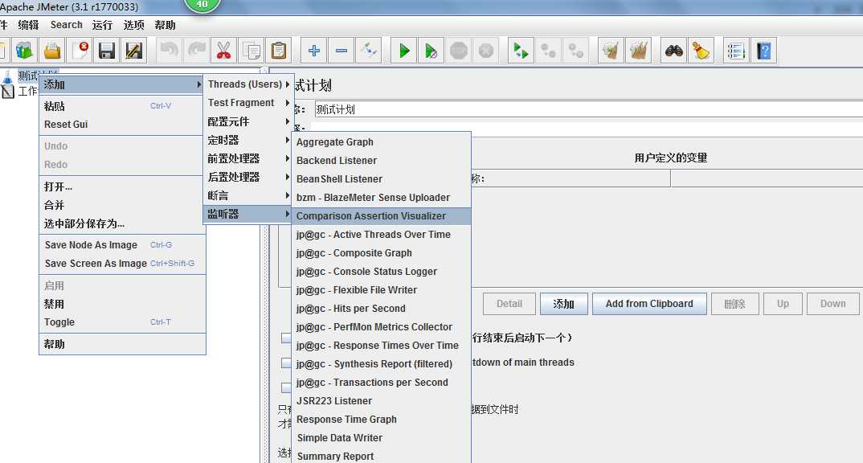Click the Help question mark icon
The width and height of the screenshot is (863, 463).
764,51
